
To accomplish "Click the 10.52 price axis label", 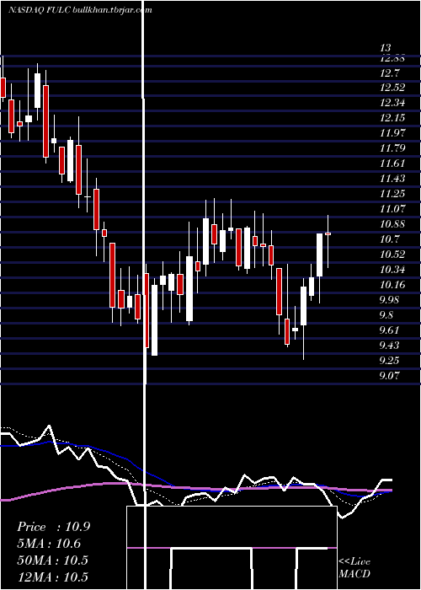I will point(392,254).
